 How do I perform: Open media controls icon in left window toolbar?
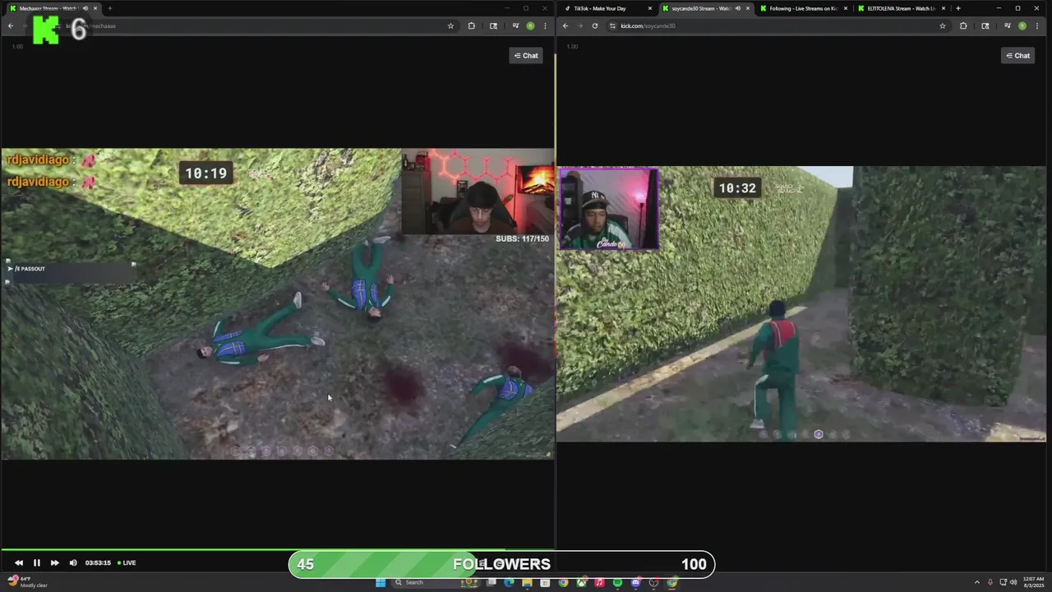(515, 25)
